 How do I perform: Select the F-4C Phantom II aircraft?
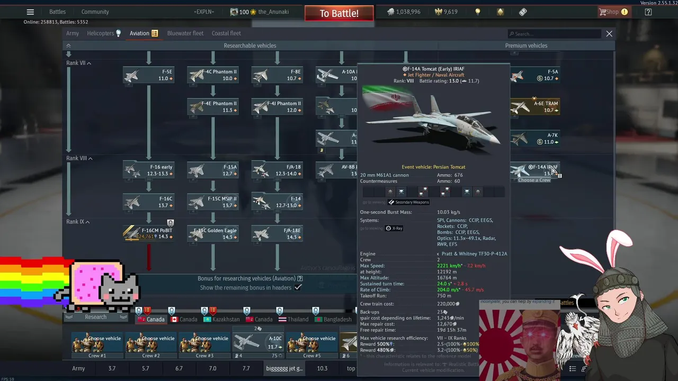[x=212, y=75]
